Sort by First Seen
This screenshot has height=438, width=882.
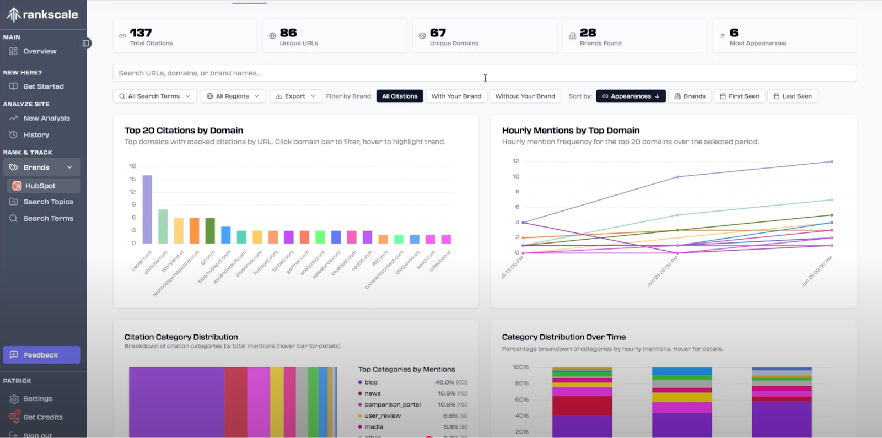coord(739,96)
